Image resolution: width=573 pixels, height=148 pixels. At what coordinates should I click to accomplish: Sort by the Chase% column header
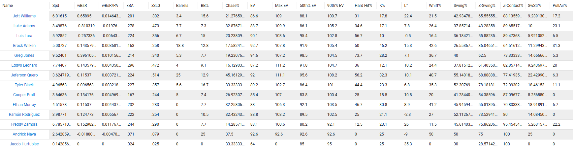[x=232, y=6]
